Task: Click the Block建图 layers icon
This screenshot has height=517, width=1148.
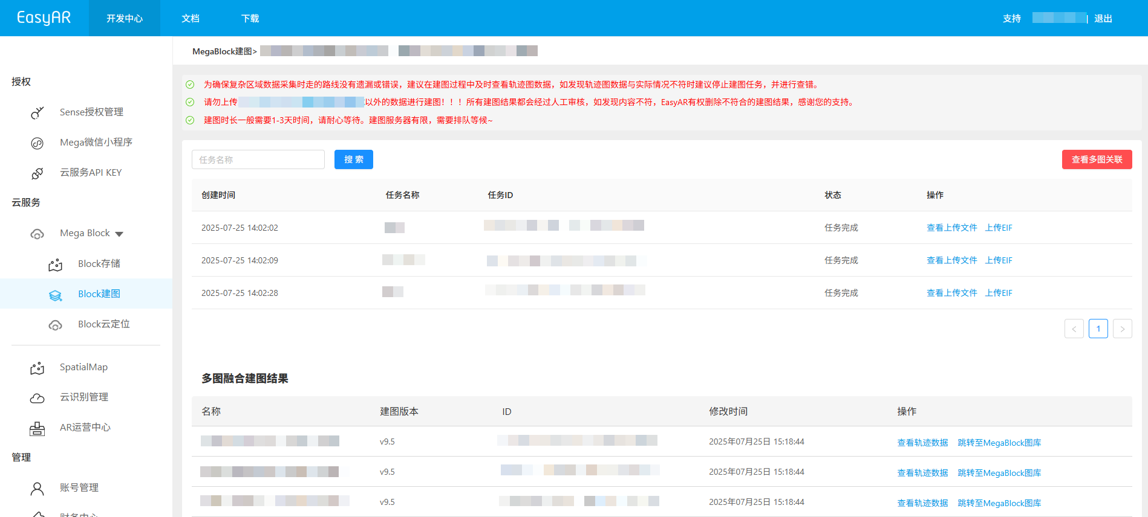Action: [x=56, y=295]
